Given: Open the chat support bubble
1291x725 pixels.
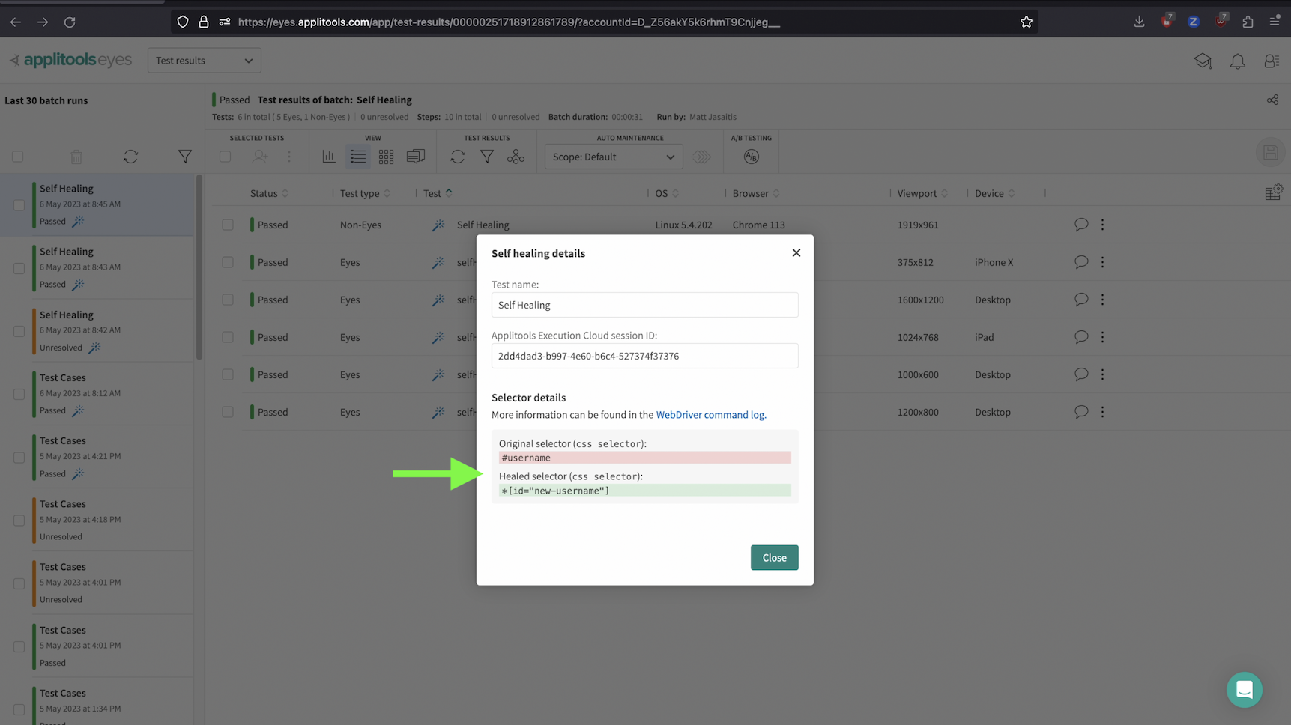Looking at the screenshot, I should [1244, 690].
